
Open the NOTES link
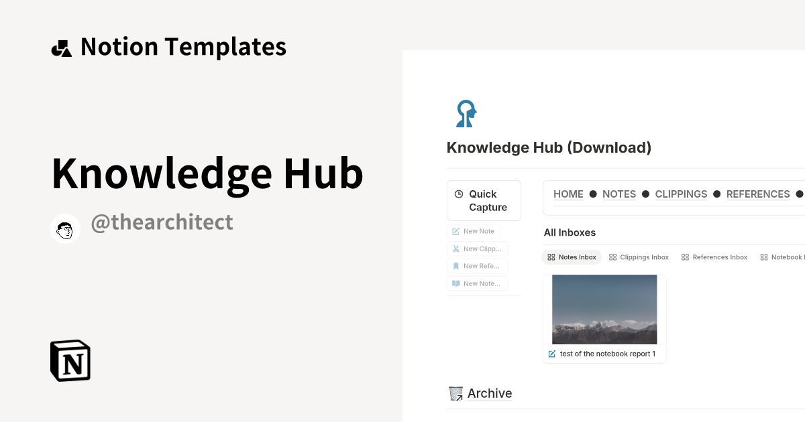pos(619,194)
